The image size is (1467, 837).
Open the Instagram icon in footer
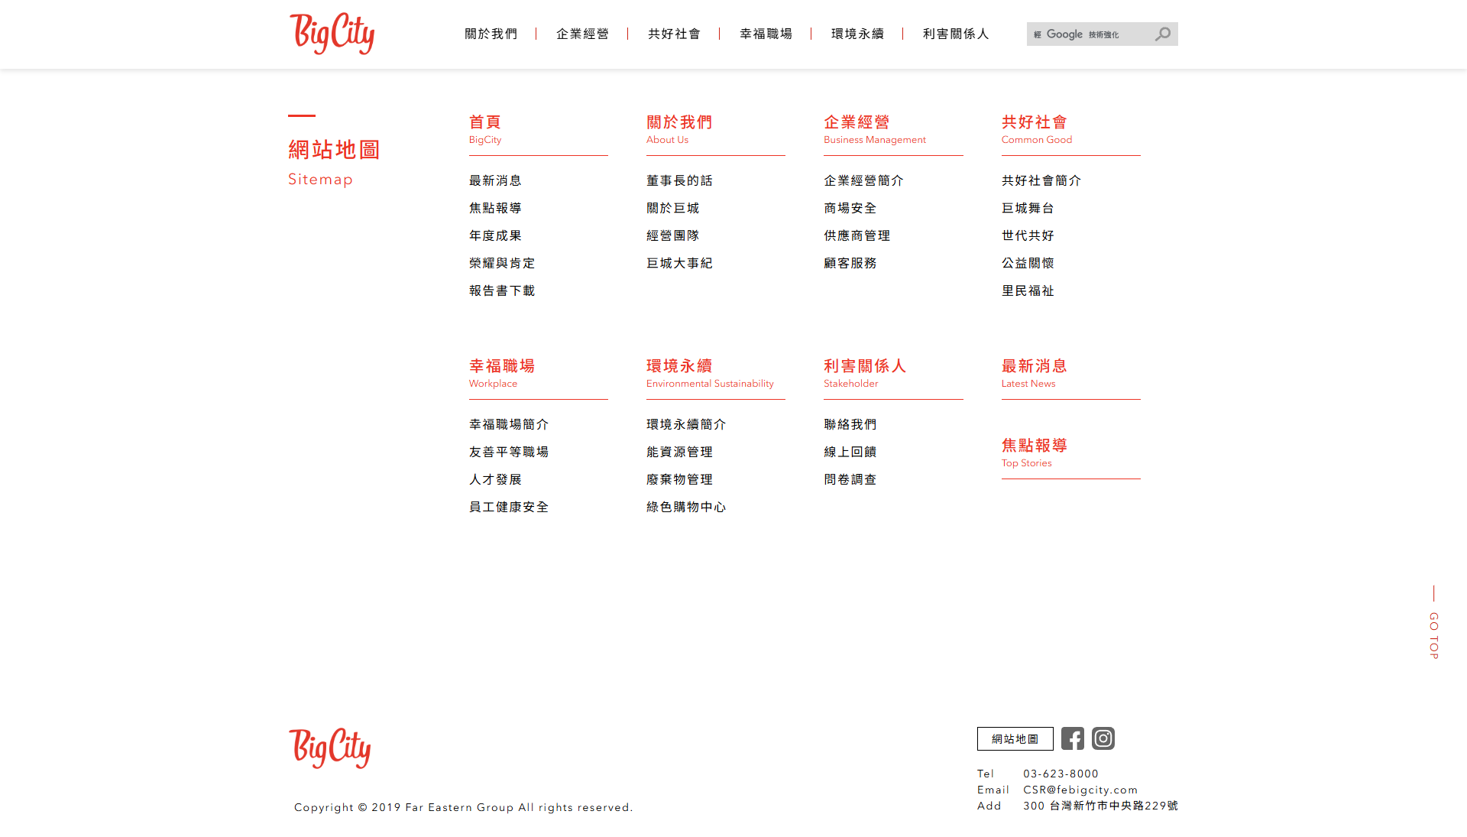[1103, 738]
